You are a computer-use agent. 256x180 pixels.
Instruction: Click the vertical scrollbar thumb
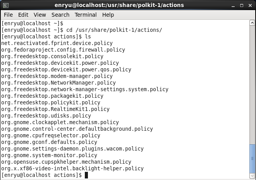252,159
